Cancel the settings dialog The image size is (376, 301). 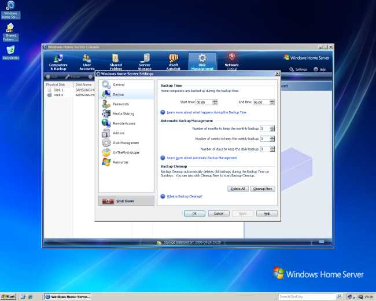pyautogui.click(x=219, y=214)
